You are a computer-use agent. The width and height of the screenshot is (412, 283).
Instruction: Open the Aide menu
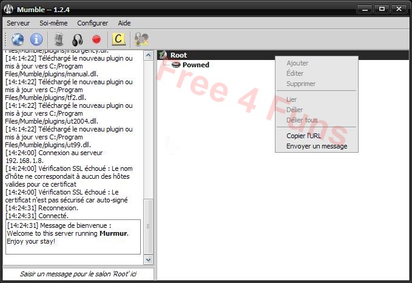coord(124,23)
